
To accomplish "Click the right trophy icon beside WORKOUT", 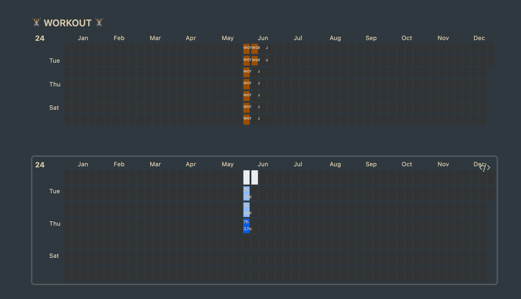I will coord(99,22).
